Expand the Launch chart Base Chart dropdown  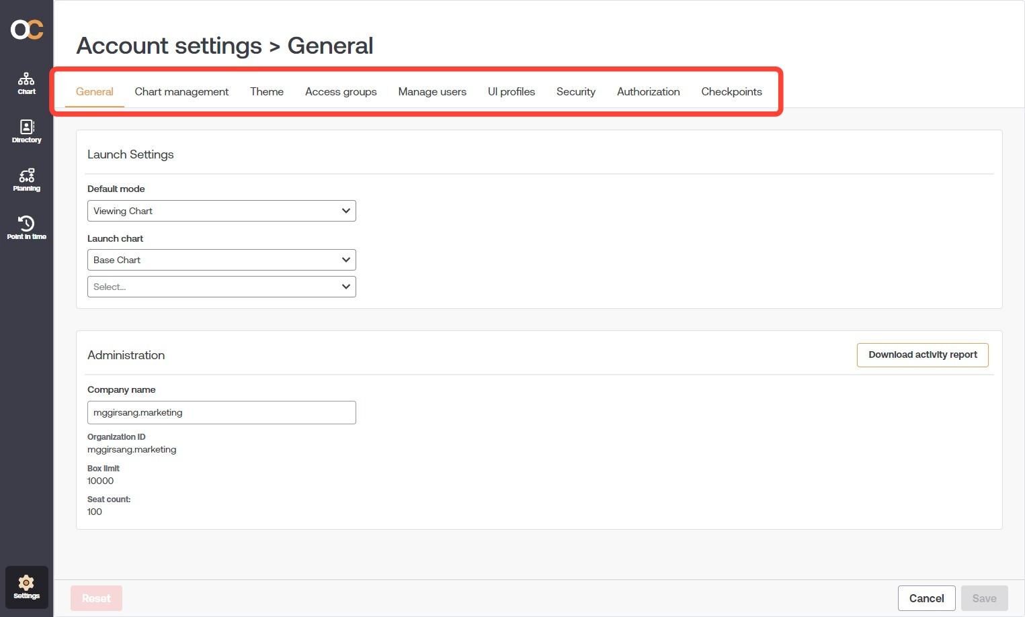tap(222, 260)
